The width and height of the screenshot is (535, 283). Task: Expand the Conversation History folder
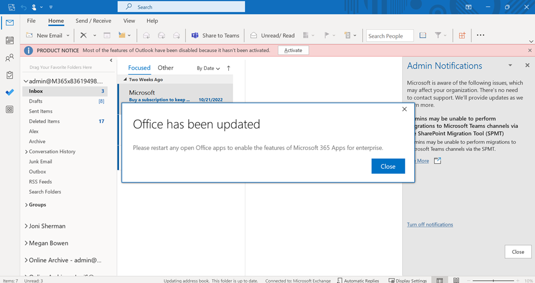(26, 152)
